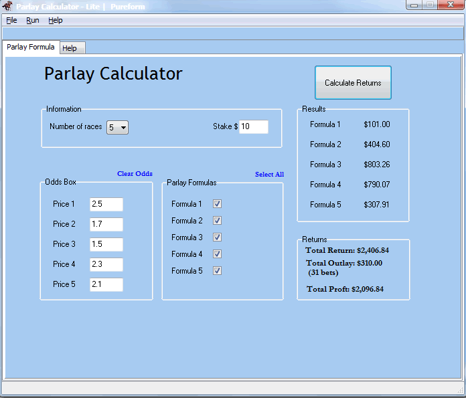466x398 pixels.
Task: Click the Clear Odds link
Action: (x=135, y=174)
